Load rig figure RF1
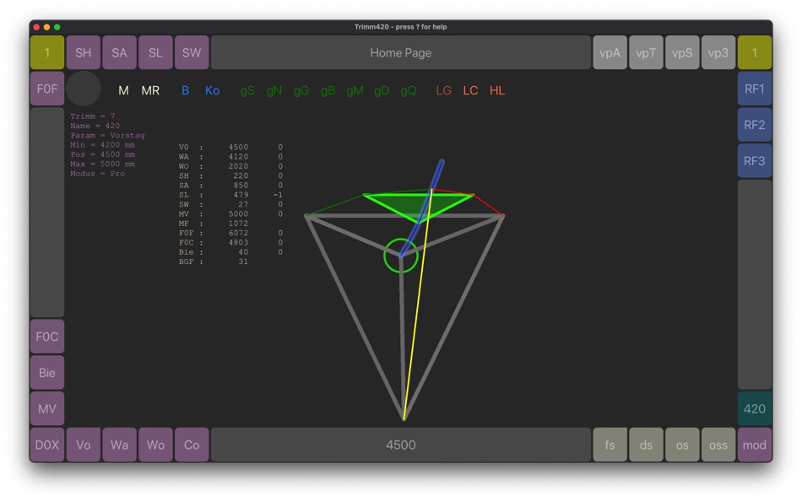 (x=755, y=89)
